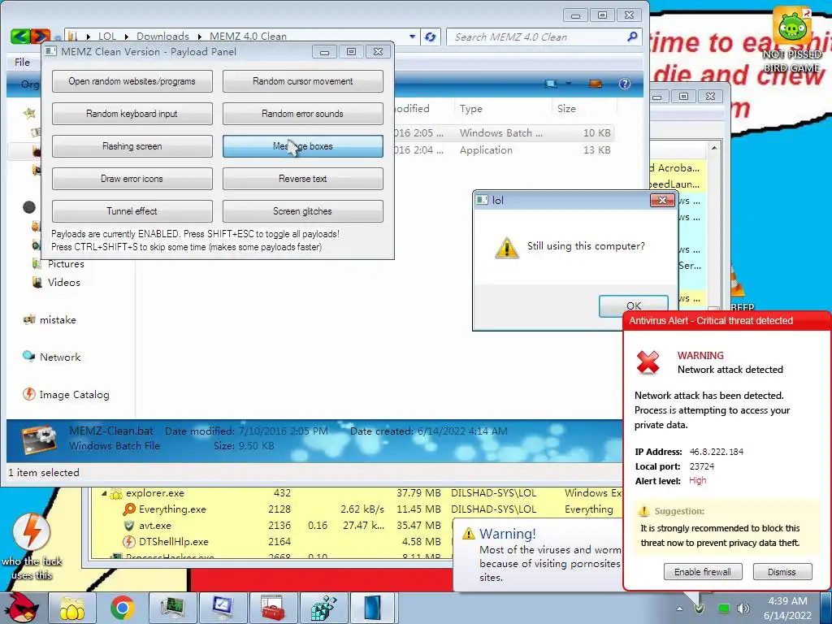Show hidden tray icons arrow
Viewport: 832px width, 624px height.
pos(679,609)
